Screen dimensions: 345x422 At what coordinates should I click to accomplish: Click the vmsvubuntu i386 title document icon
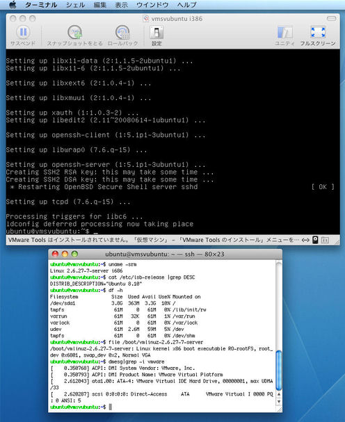click(x=146, y=18)
